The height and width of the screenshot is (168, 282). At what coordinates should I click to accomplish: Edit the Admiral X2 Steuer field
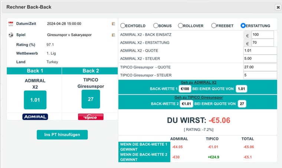click(x=260, y=58)
